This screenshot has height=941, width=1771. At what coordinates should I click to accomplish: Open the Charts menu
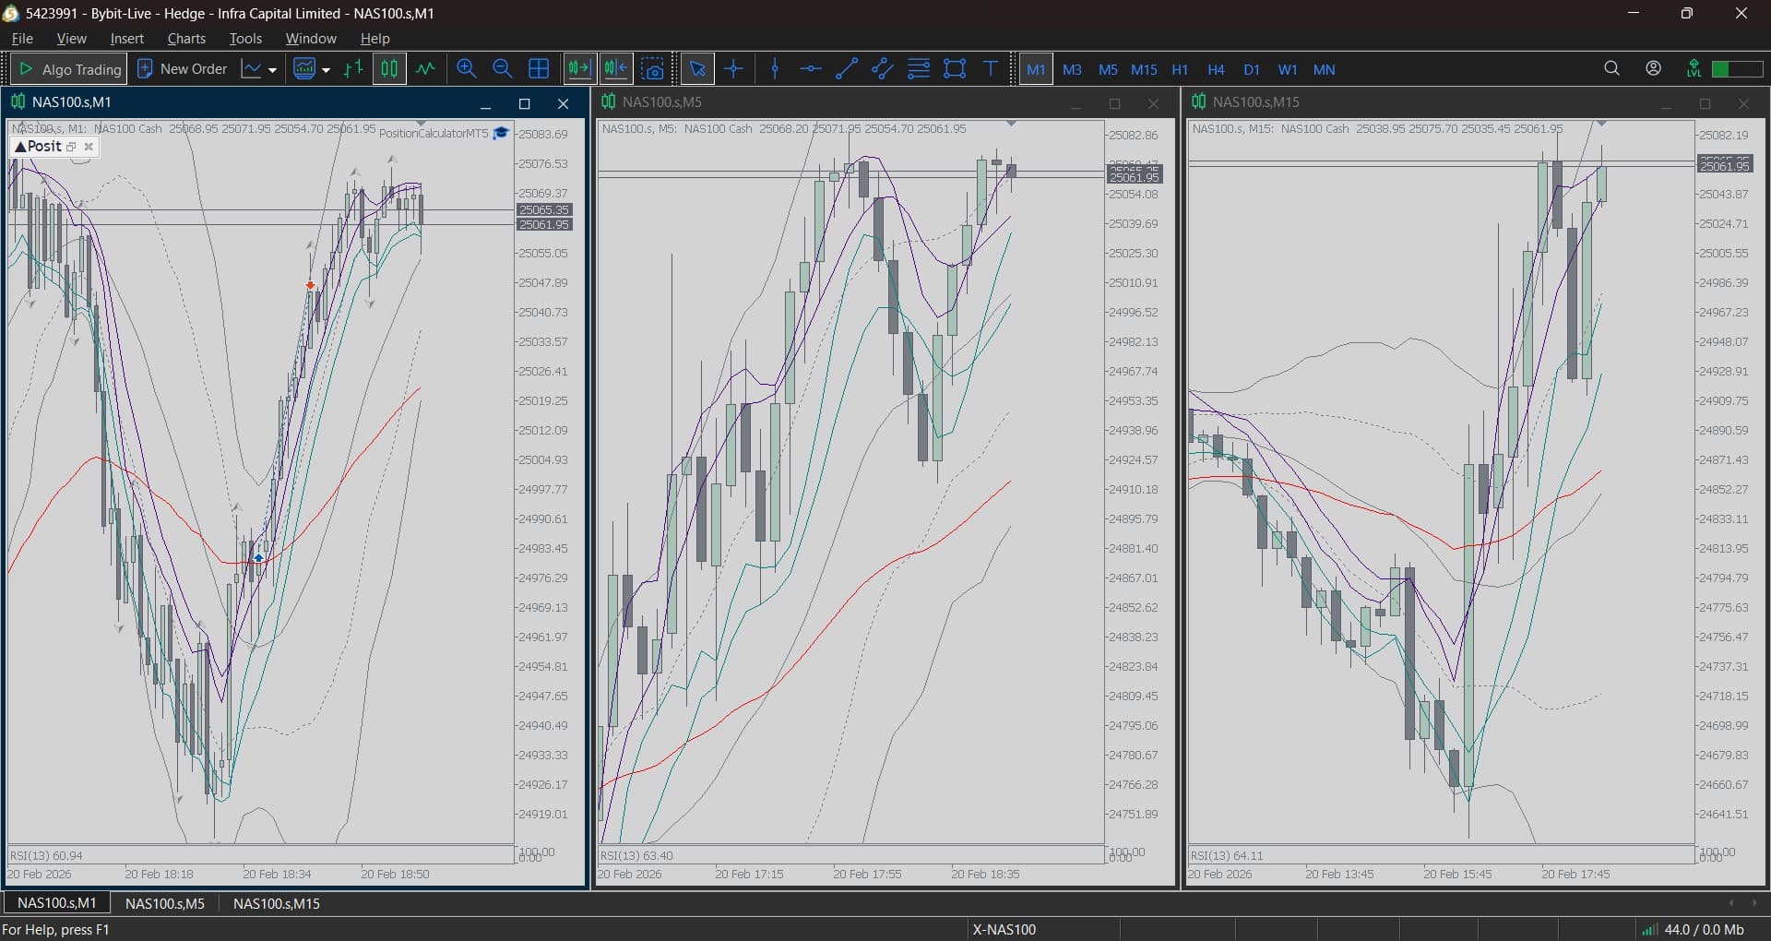[186, 39]
